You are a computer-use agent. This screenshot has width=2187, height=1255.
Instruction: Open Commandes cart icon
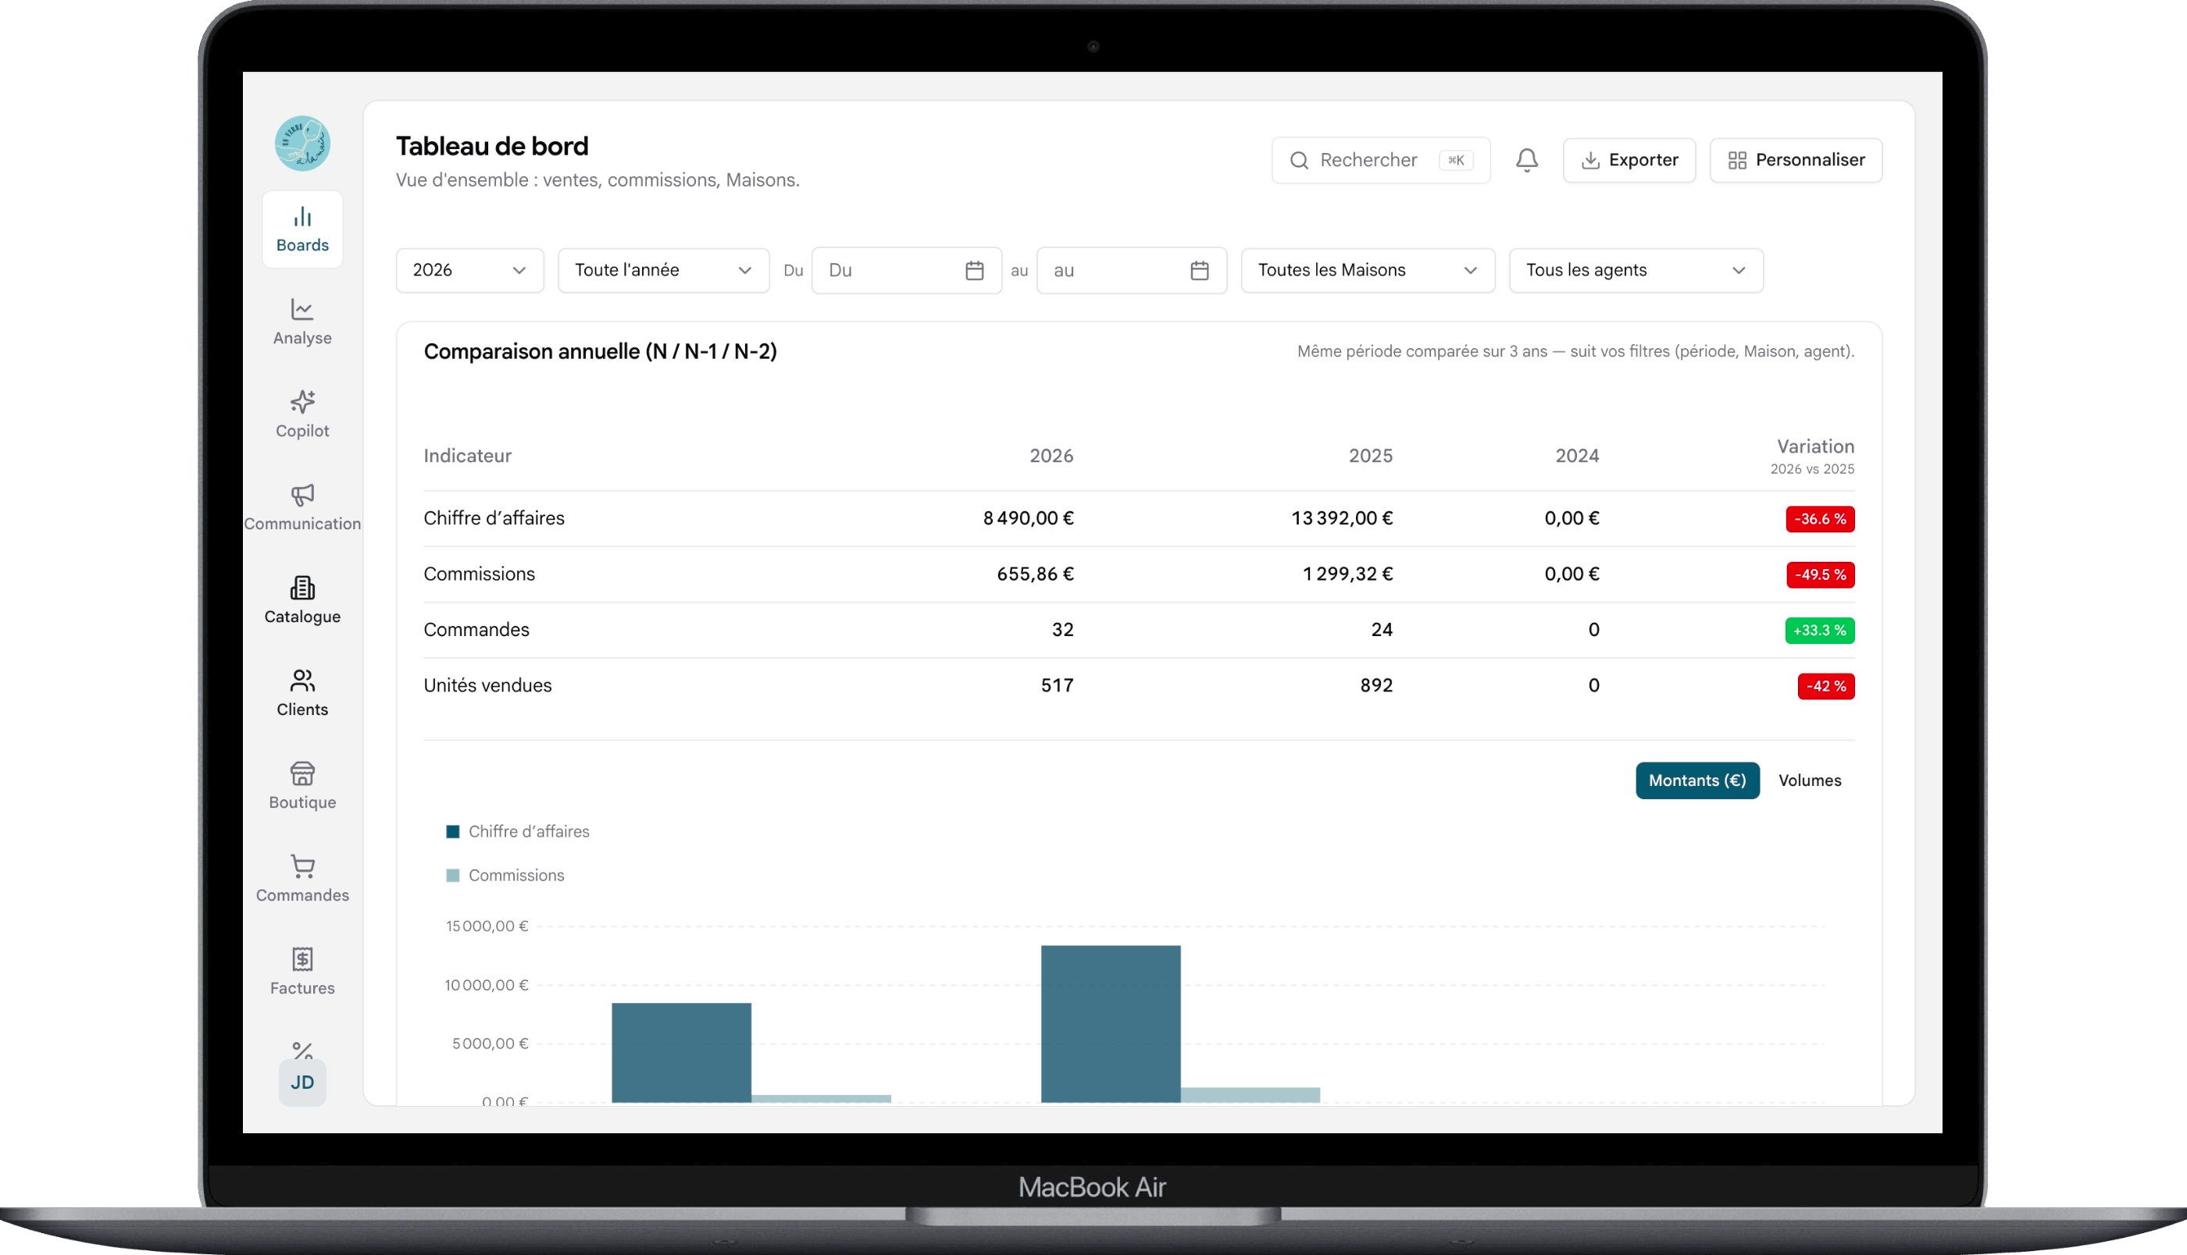[301, 866]
